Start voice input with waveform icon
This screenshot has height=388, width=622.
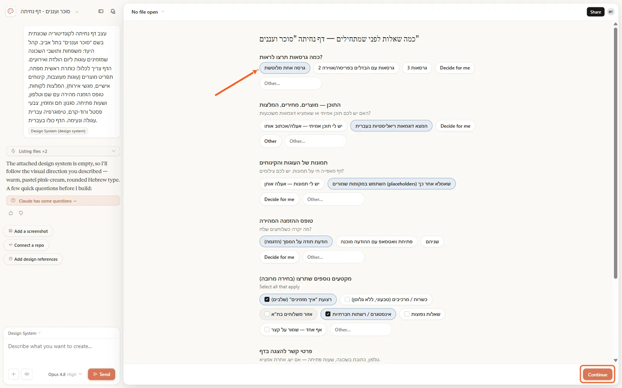27,374
